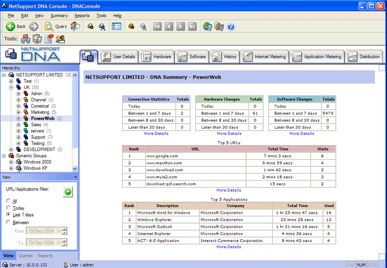
Task: Open the Tools menu
Action: tap(101, 15)
